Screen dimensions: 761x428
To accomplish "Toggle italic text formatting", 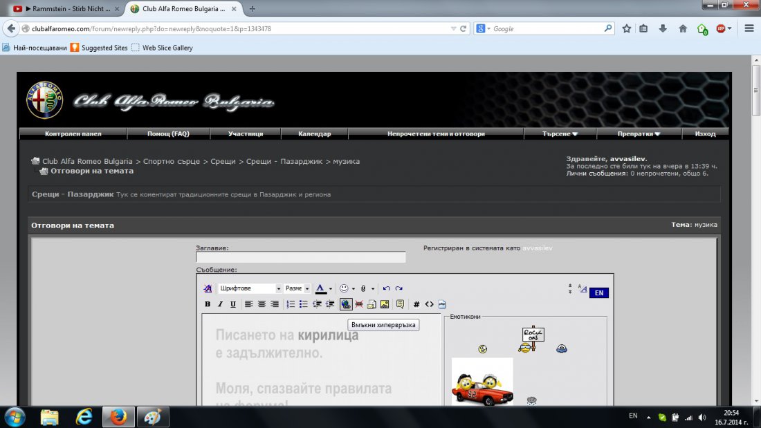I will (220, 304).
